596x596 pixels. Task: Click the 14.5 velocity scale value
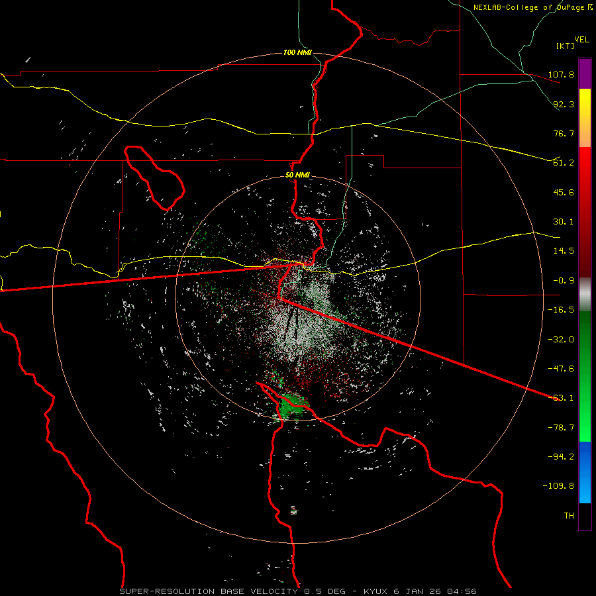tap(564, 250)
